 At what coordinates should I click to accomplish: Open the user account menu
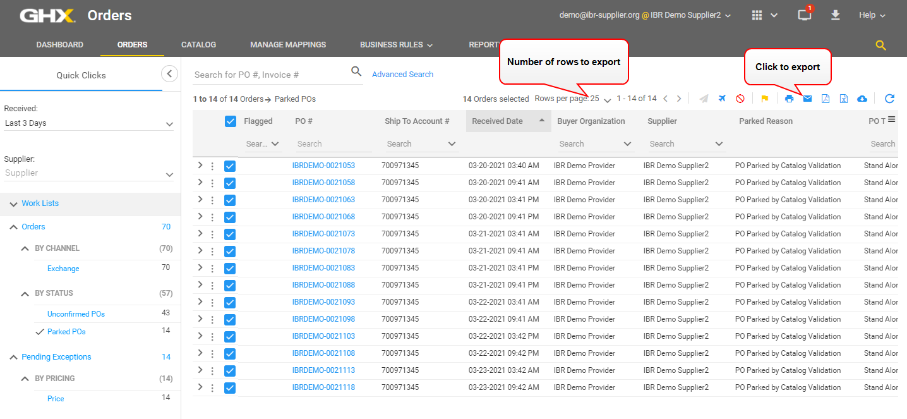click(x=646, y=15)
